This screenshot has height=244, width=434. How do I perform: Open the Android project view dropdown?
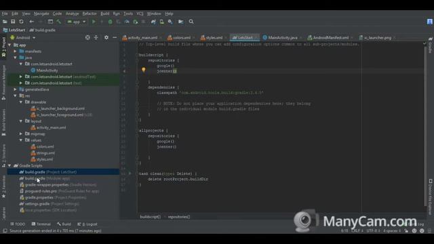[x=23, y=38]
